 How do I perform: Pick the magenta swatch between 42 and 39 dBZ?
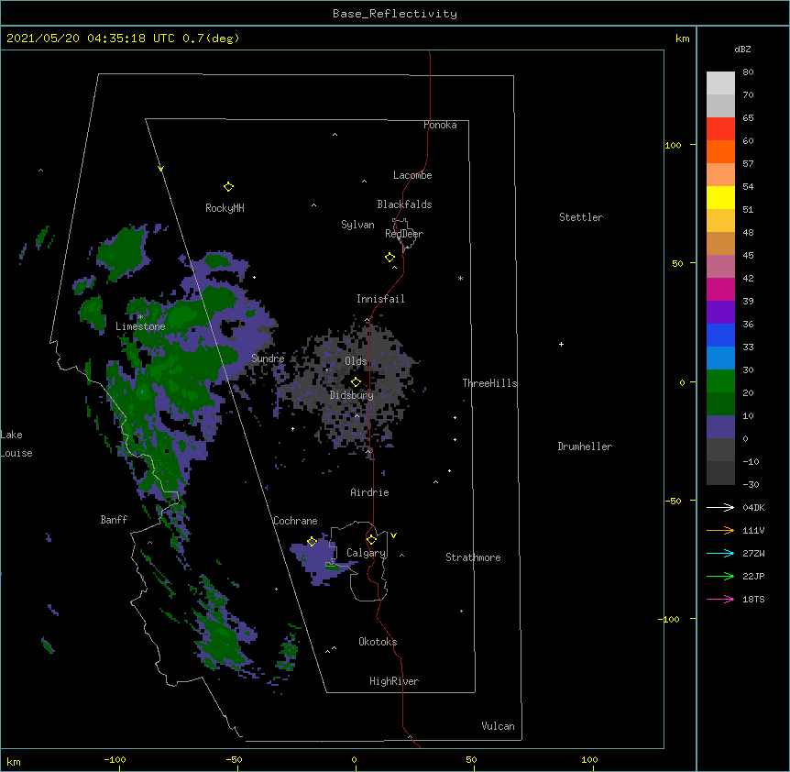(x=720, y=289)
